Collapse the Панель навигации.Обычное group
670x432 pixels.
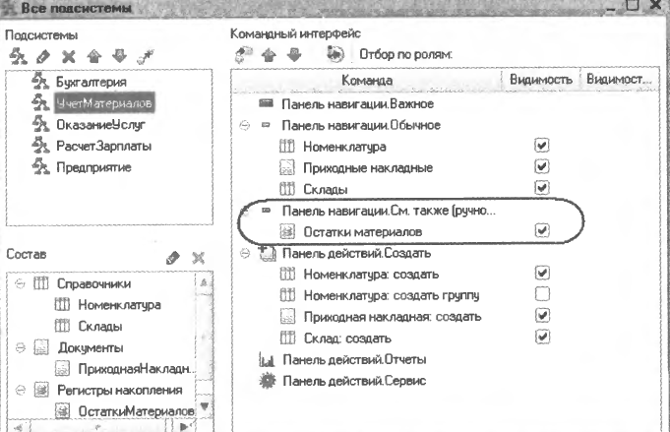tap(245, 126)
